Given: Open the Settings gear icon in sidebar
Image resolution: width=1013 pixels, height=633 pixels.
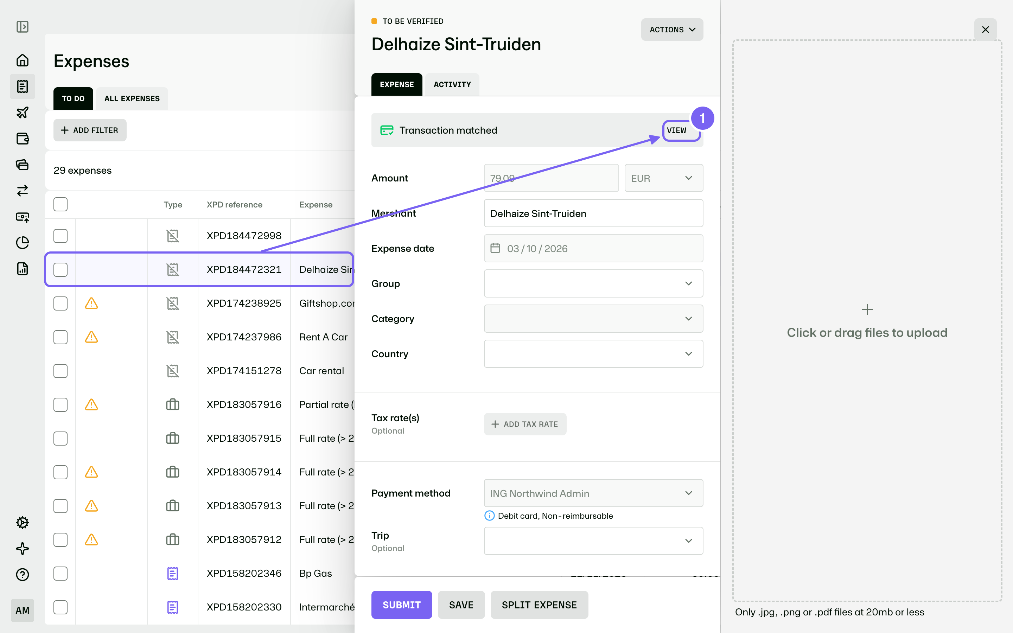Looking at the screenshot, I should 22,523.
